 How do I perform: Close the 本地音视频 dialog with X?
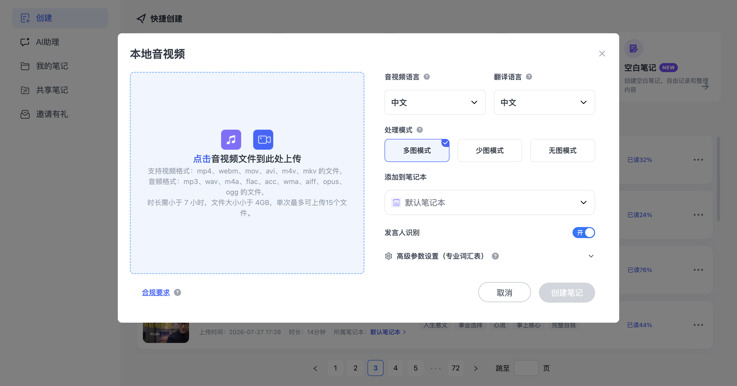tap(602, 54)
